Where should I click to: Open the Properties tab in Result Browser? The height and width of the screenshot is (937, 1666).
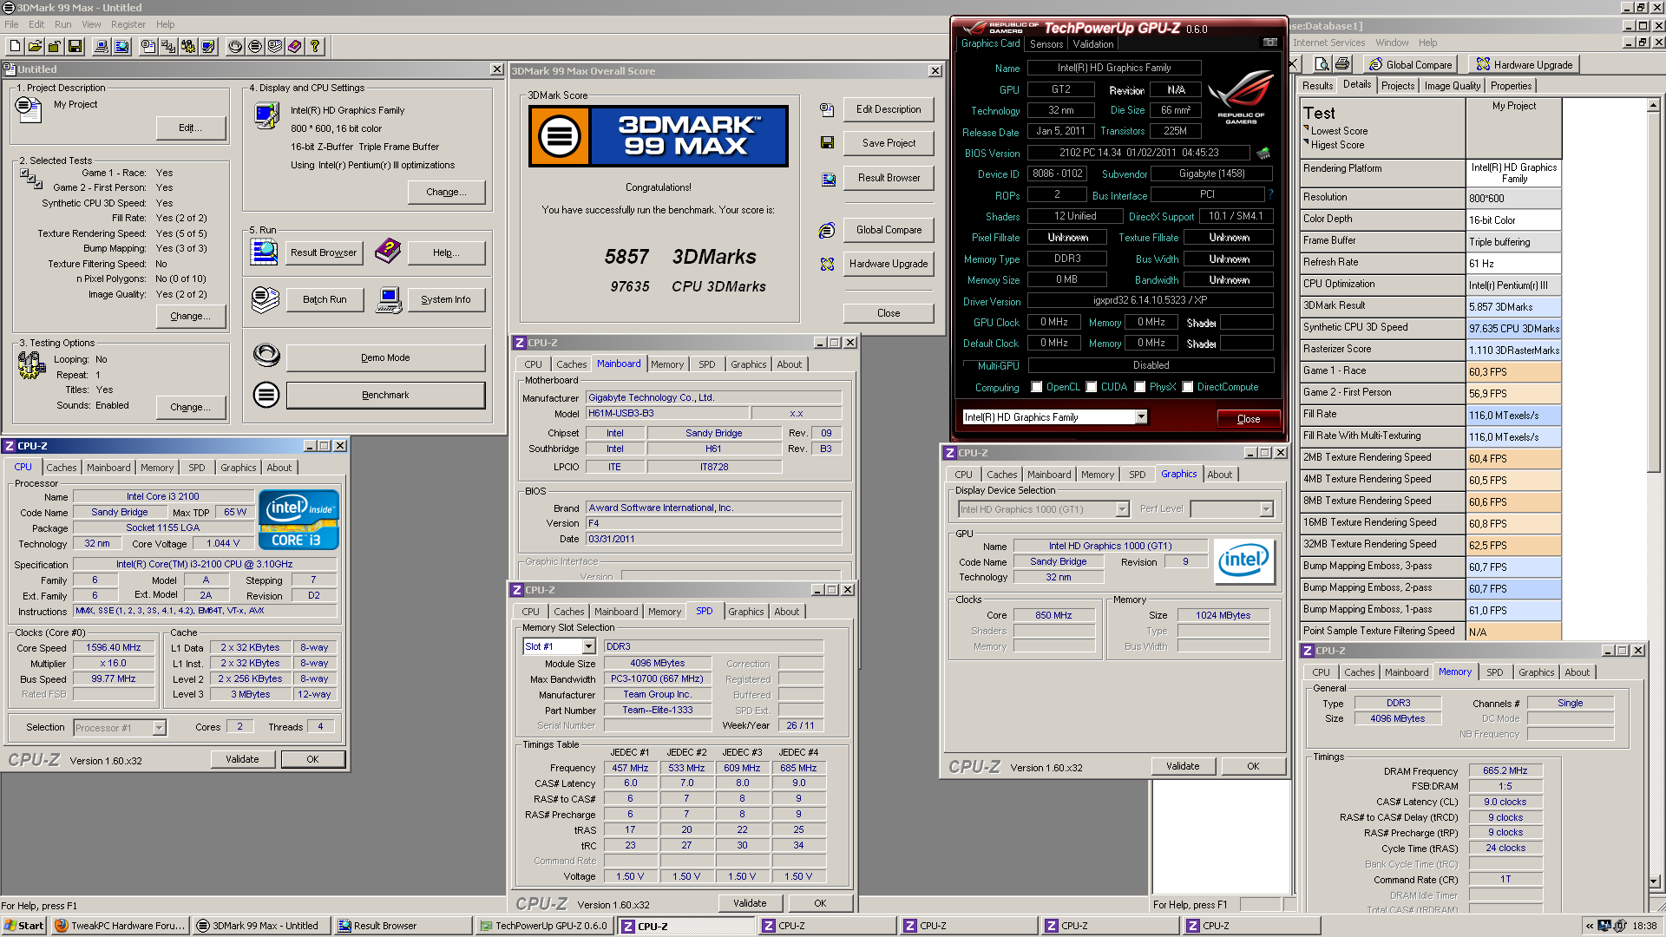[1511, 86]
